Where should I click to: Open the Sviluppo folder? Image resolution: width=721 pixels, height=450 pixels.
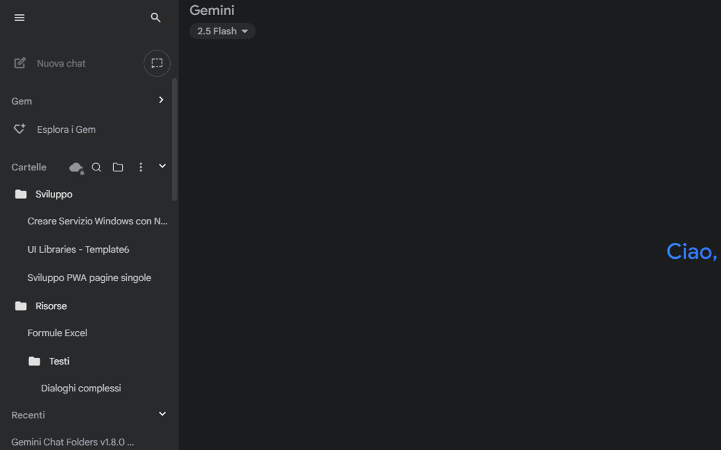54,194
